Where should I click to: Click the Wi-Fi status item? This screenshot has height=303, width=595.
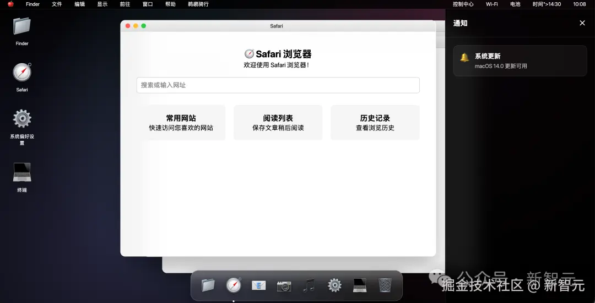tap(492, 4)
